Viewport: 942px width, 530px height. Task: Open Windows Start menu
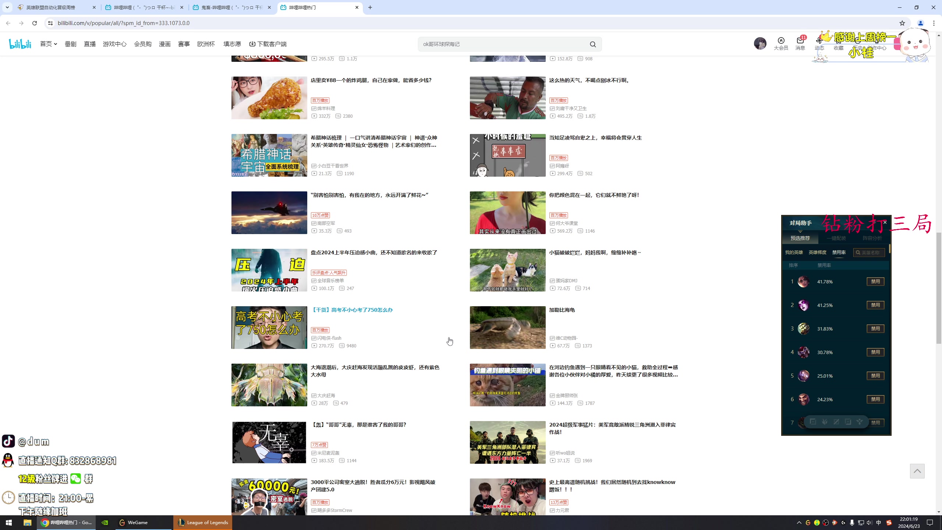click(9, 523)
